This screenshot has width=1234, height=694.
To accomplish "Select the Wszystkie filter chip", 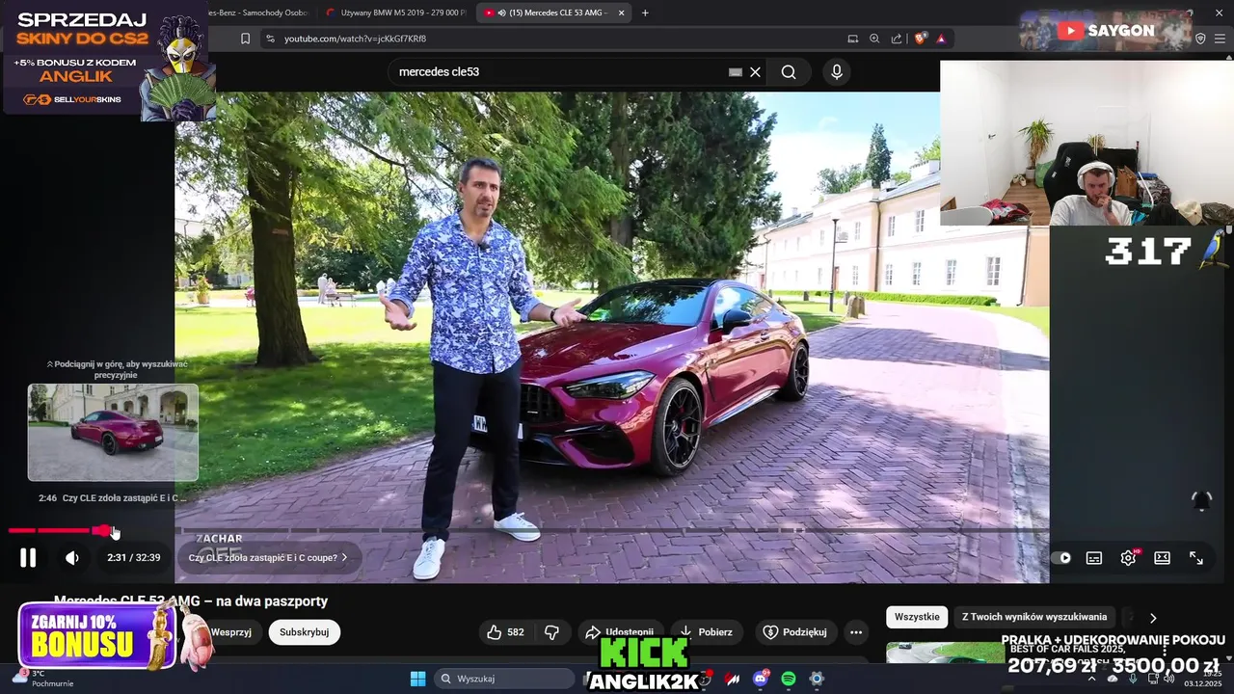I will [x=917, y=617].
